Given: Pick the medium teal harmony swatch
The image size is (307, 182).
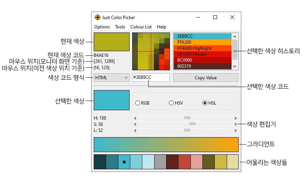Looking at the screenshot, I should (112, 162).
